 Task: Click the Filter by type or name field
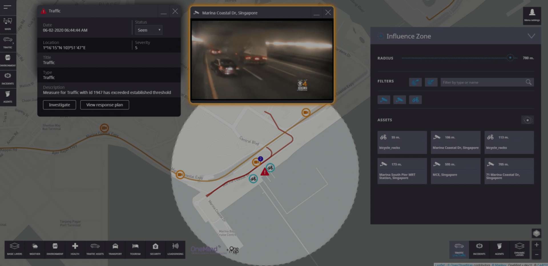(483, 82)
